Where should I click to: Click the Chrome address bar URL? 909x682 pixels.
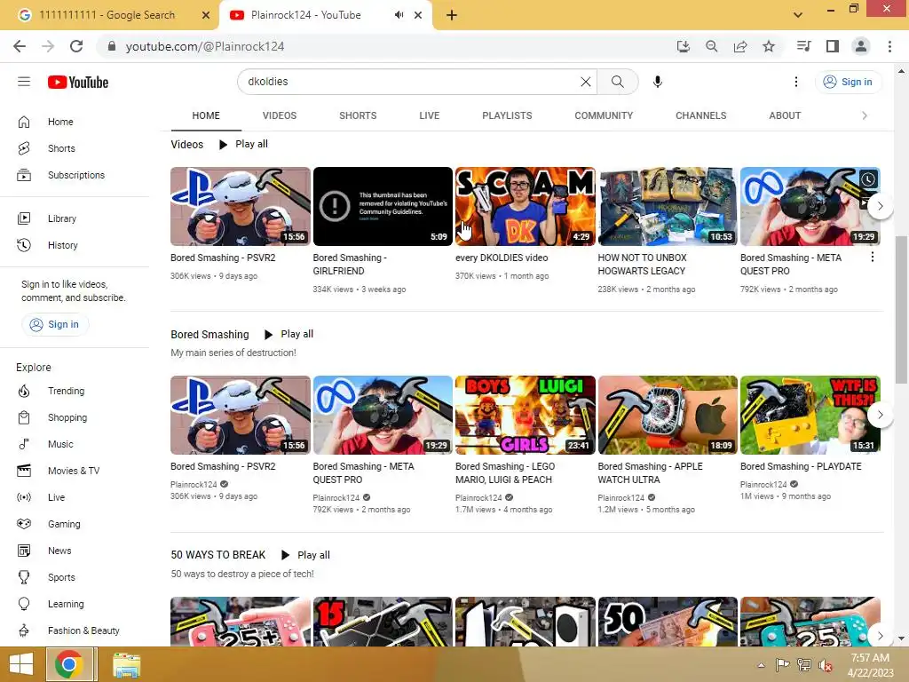pos(205,46)
